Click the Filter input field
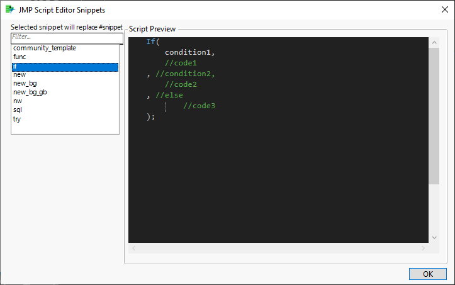The height and width of the screenshot is (285, 455). pos(67,38)
